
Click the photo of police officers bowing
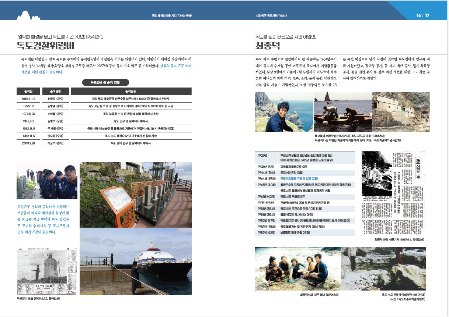point(47,180)
